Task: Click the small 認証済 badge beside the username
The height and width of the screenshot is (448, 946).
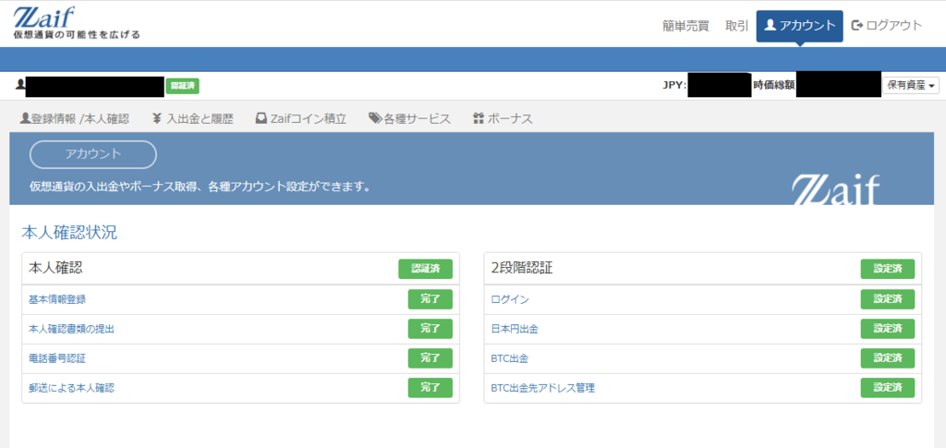Action: pyautogui.click(x=182, y=86)
